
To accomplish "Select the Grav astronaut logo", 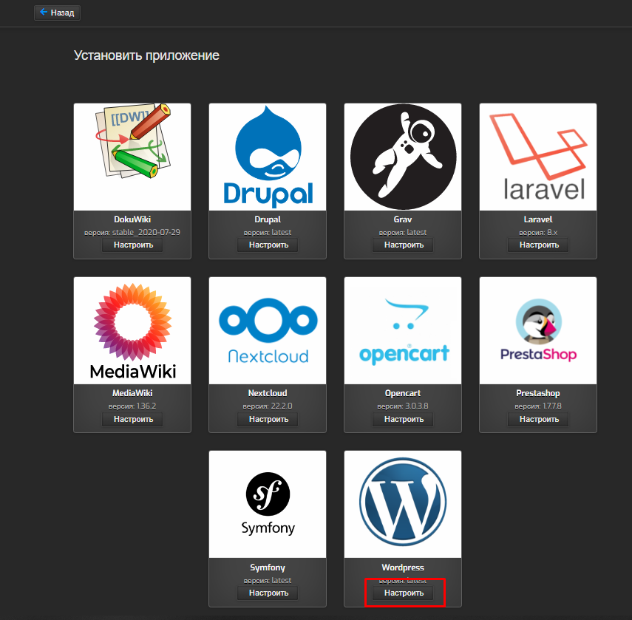I will 403,157.
